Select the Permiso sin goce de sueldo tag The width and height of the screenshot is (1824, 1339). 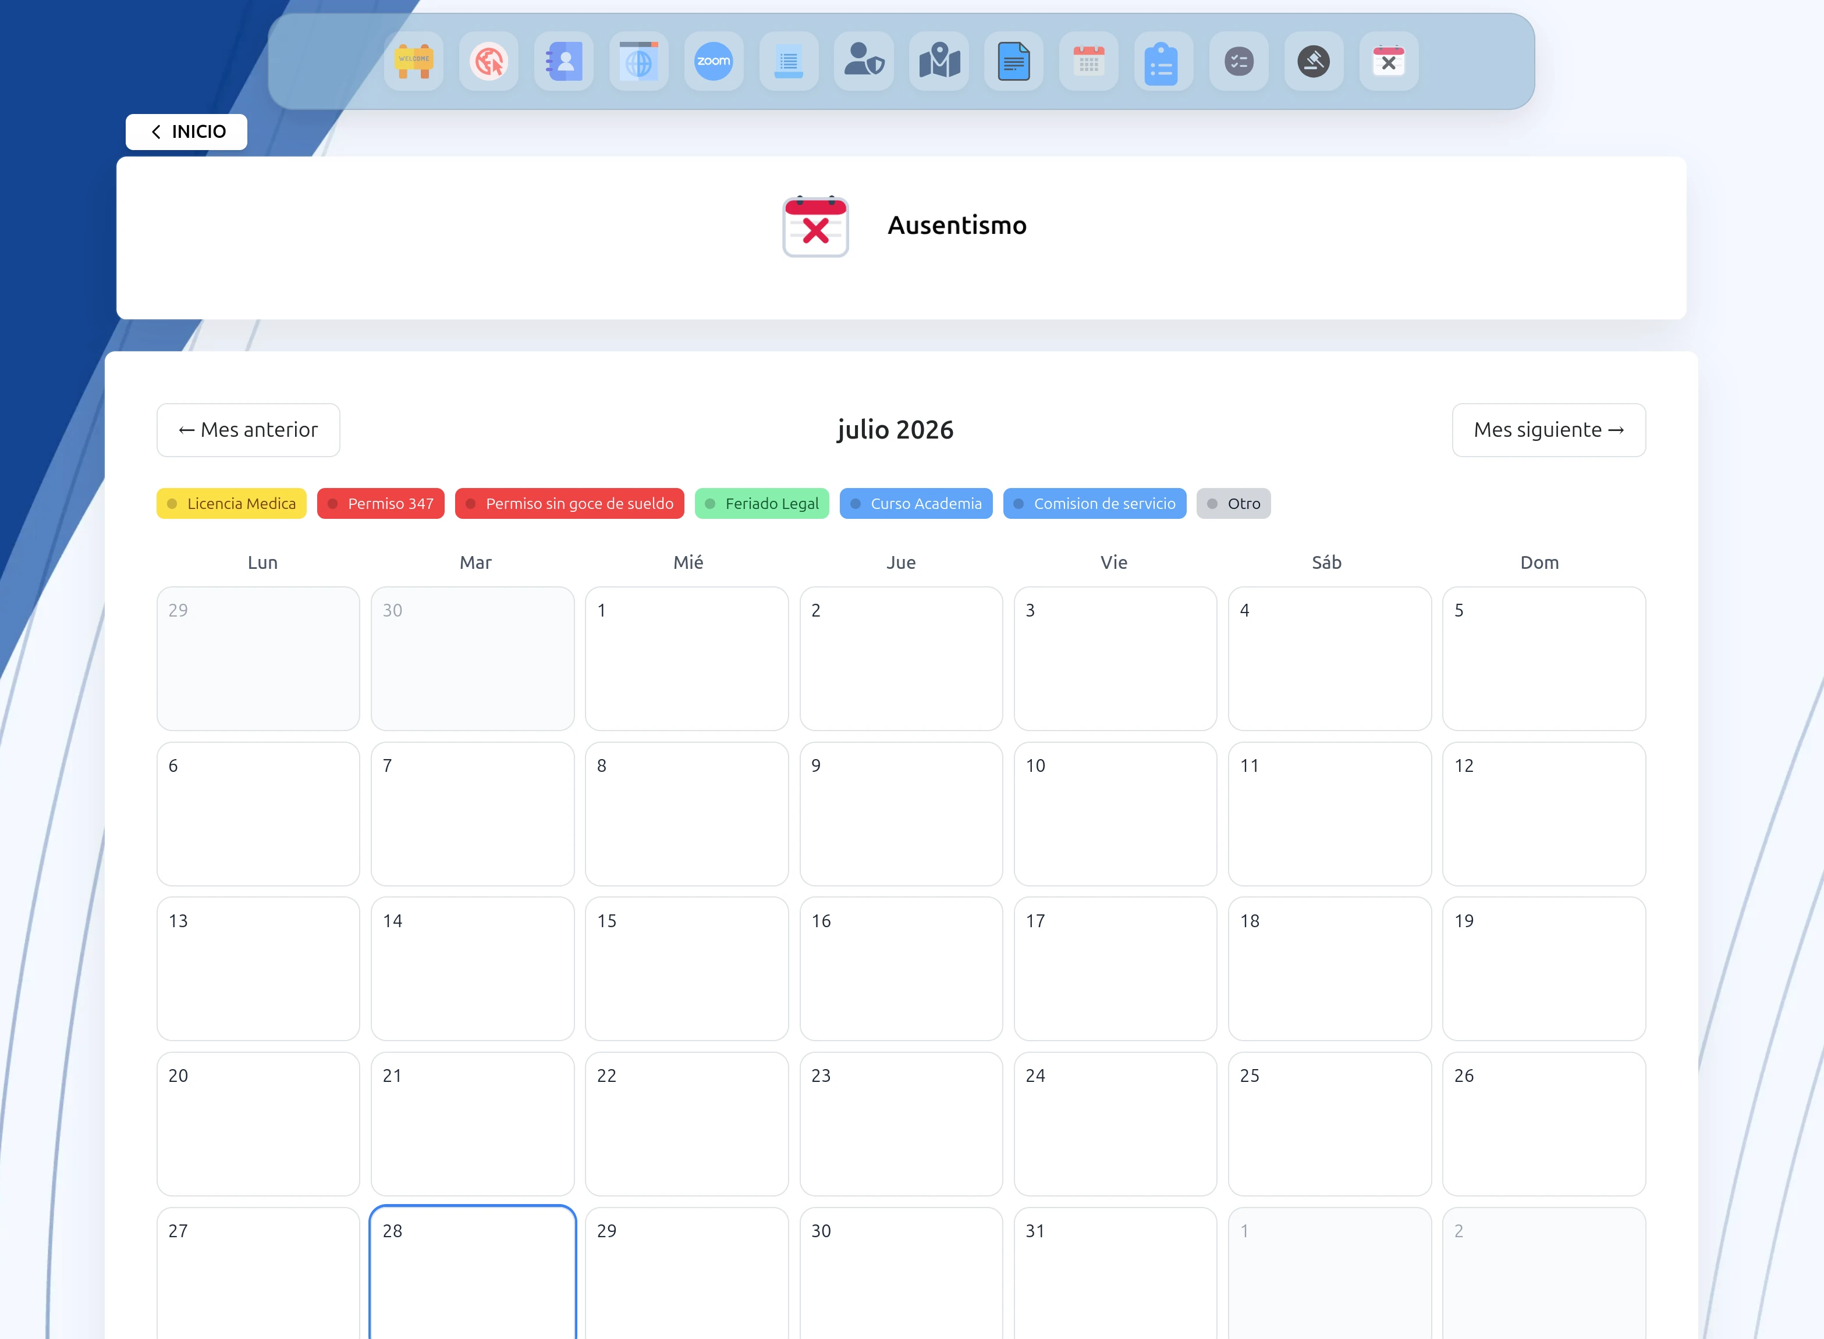tap(569, 503)
